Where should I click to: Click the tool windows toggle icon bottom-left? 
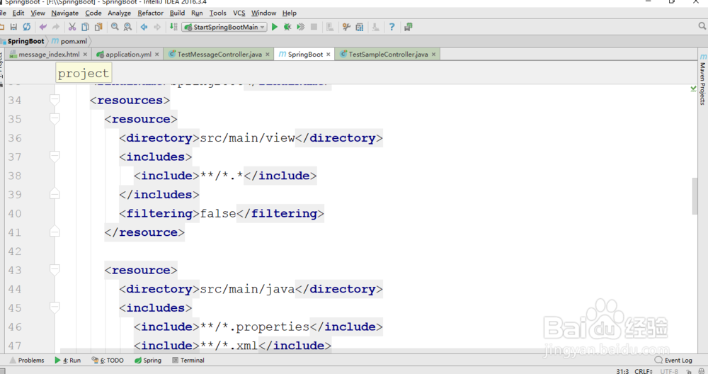pyautogui.click(x=2, y=371)
